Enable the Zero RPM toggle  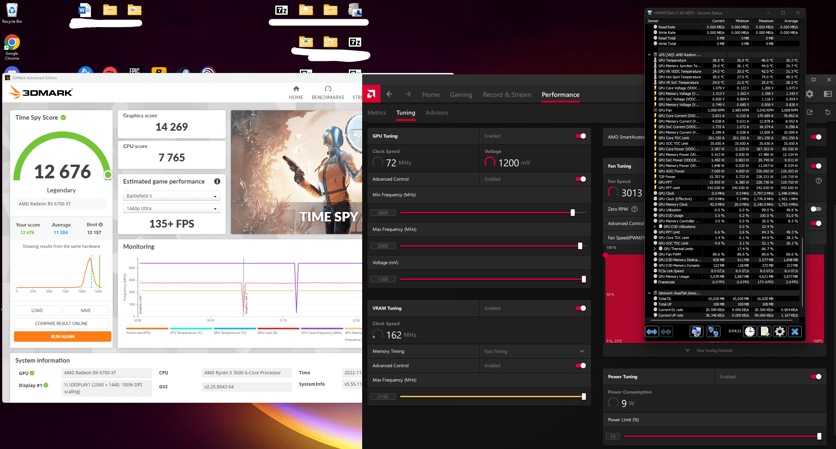(x=816, y=209)
